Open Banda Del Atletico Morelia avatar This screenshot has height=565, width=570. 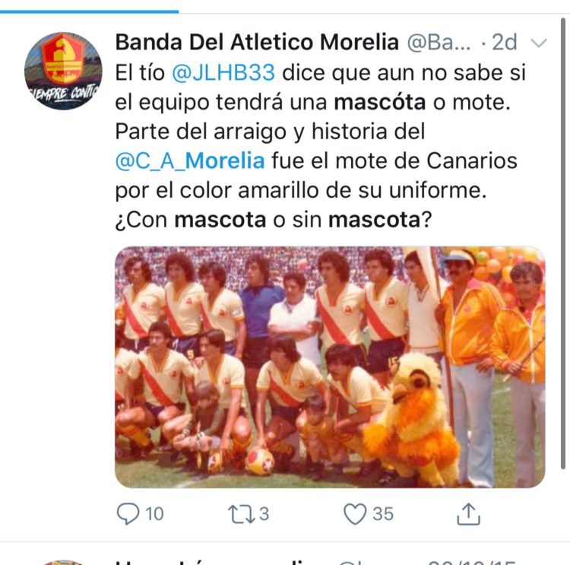63,71
